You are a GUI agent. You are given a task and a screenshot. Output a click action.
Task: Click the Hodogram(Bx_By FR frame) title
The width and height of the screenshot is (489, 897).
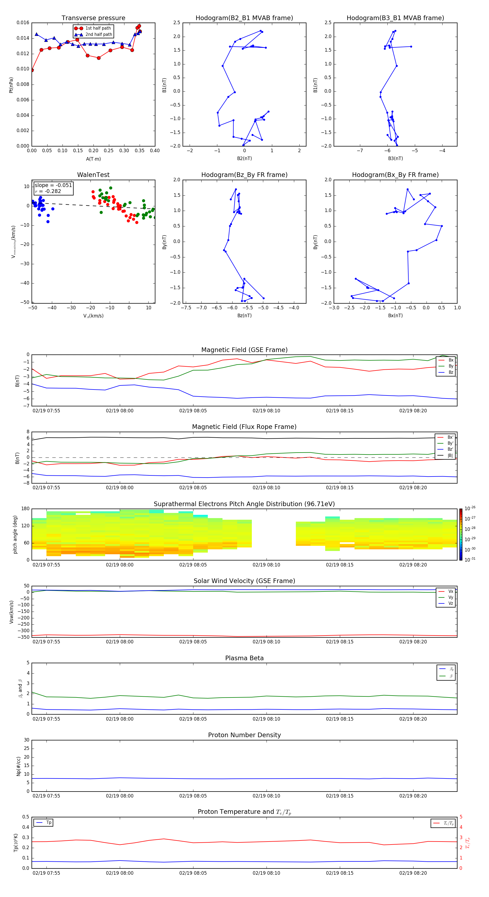[395, 175]
